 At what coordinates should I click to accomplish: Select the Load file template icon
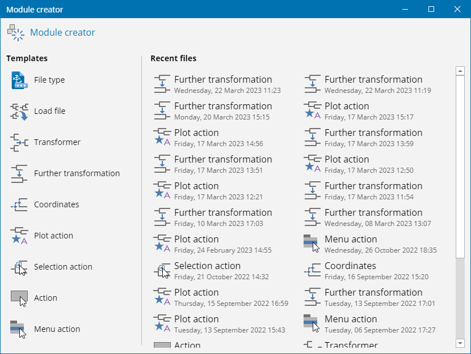(19, 112)
